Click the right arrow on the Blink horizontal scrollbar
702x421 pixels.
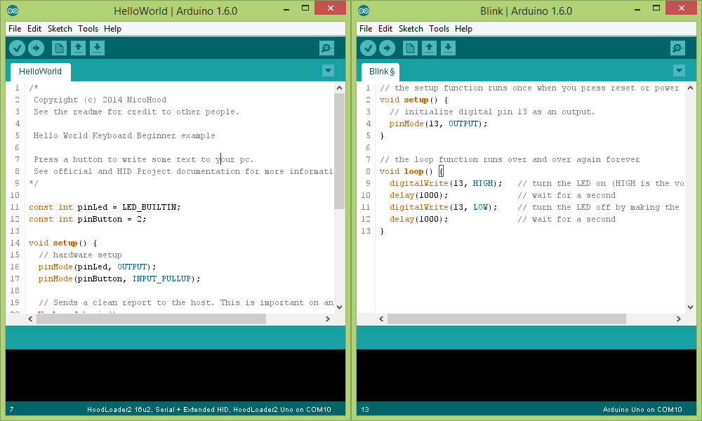(678, 318)
